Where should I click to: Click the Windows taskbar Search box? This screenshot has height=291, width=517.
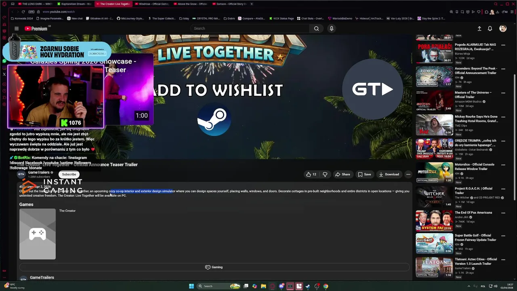[219, 286]
